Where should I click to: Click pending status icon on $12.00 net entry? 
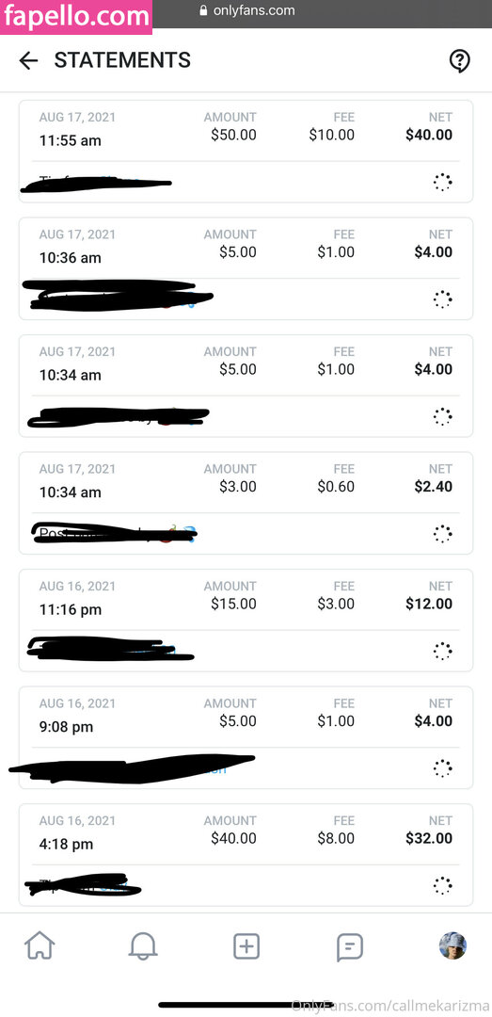[x=443, y=652]
